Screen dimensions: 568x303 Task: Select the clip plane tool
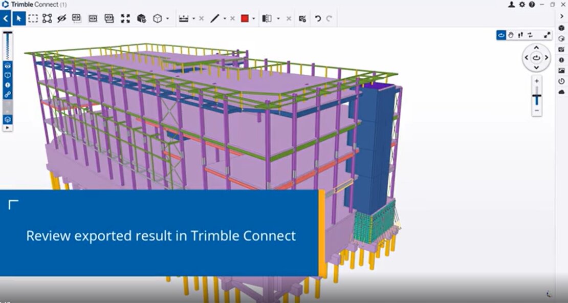267,18
